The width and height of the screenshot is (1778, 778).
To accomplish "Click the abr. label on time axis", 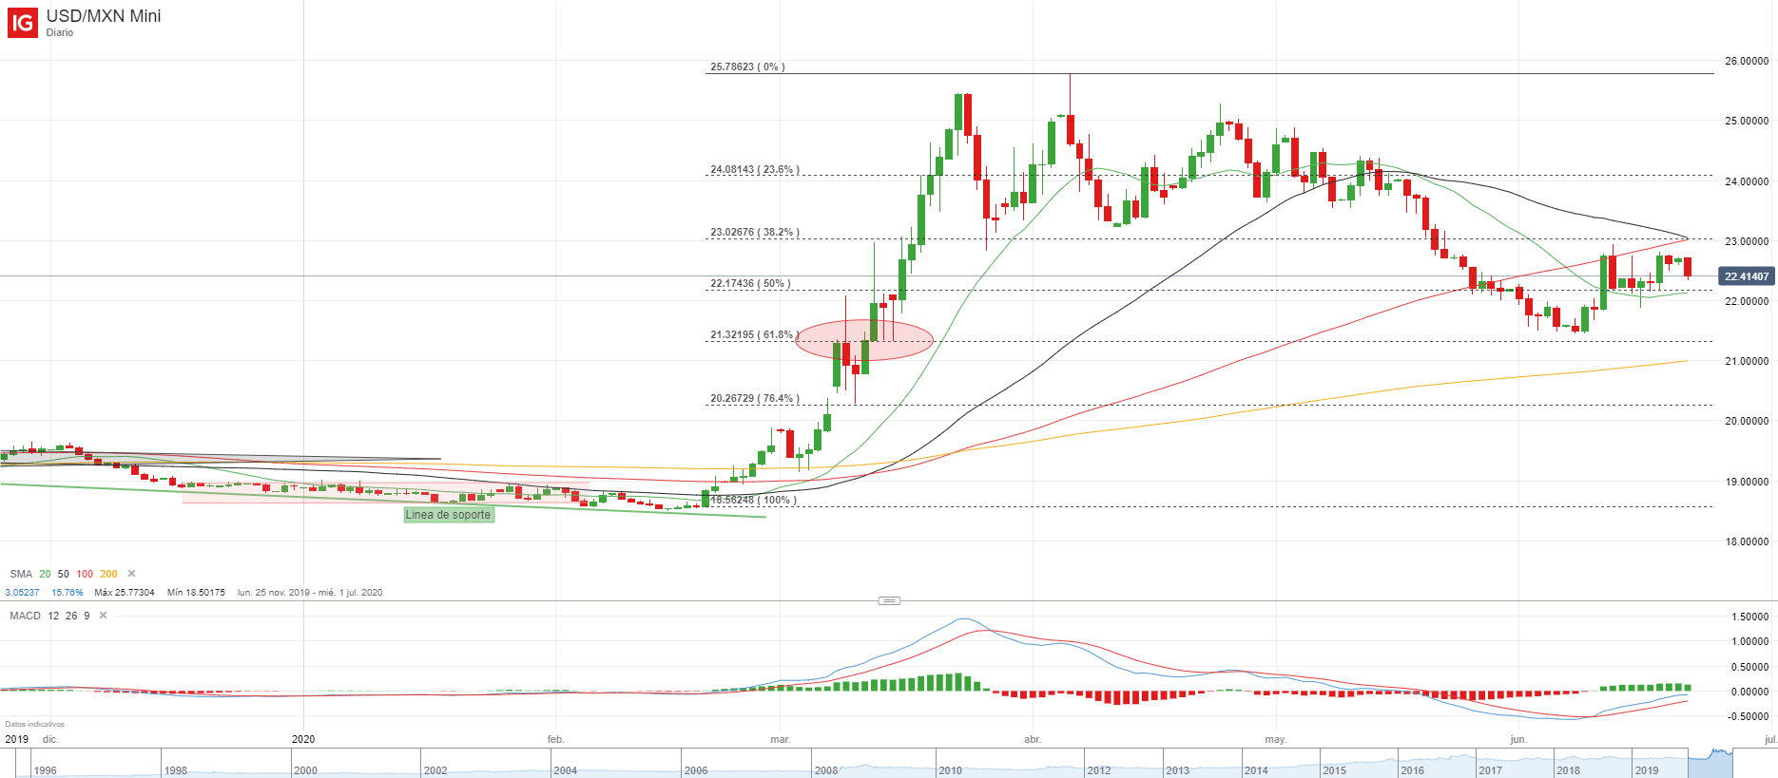I will click(1033, 739).
